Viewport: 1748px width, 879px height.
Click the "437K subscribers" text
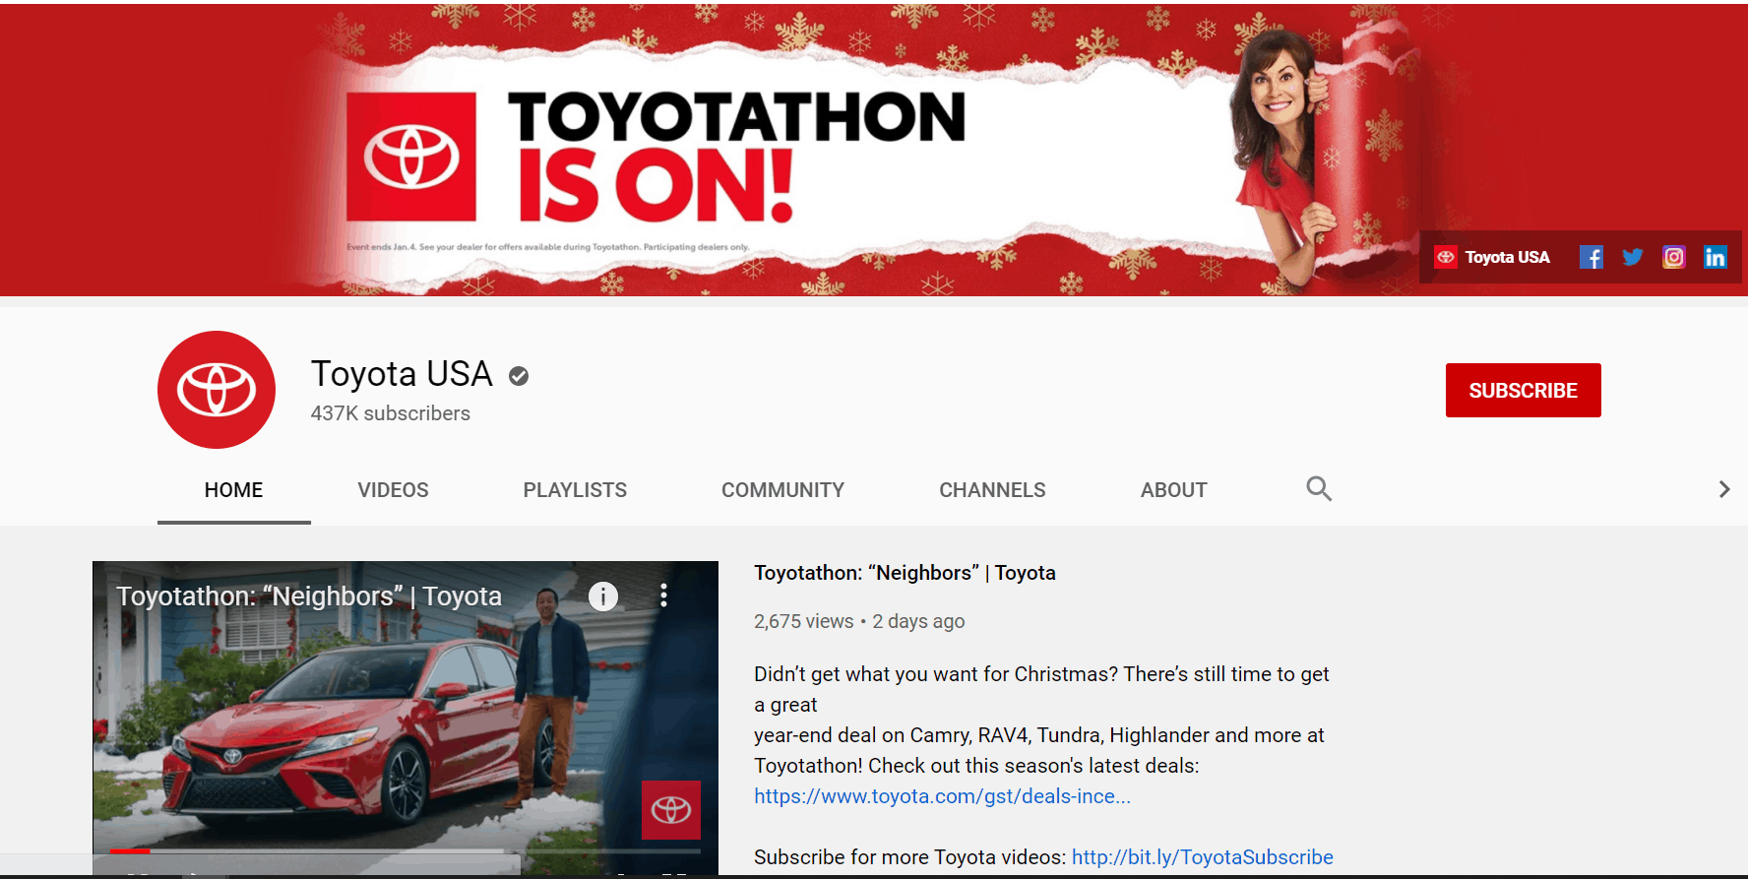tap(390, 413)
